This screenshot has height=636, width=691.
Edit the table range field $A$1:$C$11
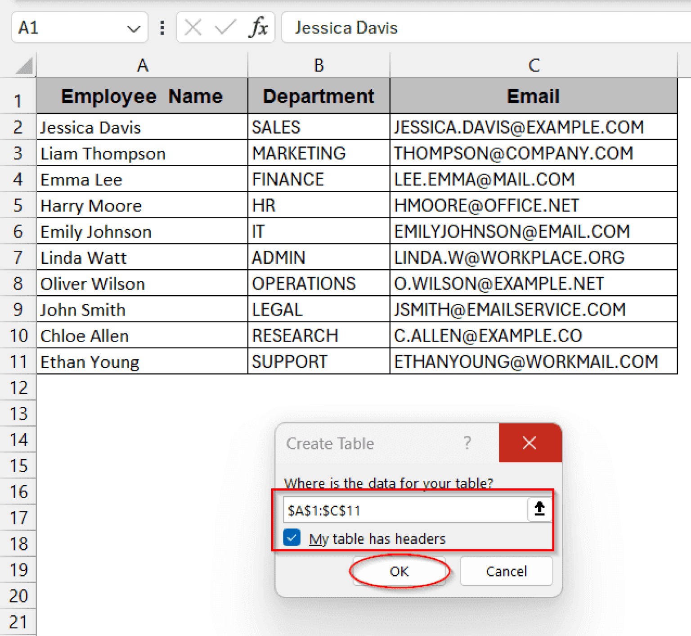coord(405,510)
